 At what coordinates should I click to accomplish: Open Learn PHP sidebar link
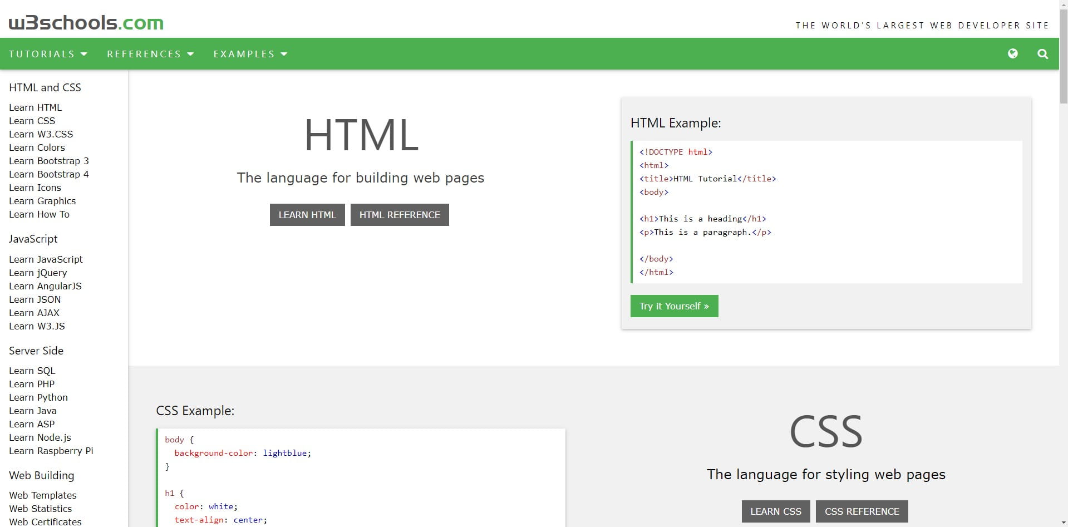[32, 384]
